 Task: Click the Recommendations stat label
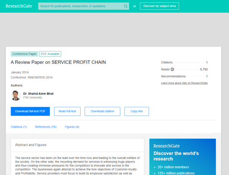click(x=173, y=76)
